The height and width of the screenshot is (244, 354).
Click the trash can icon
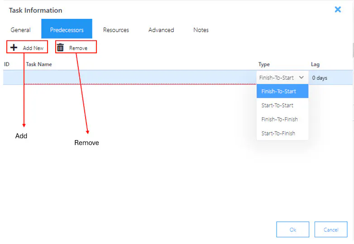click(x=60, y=47)
